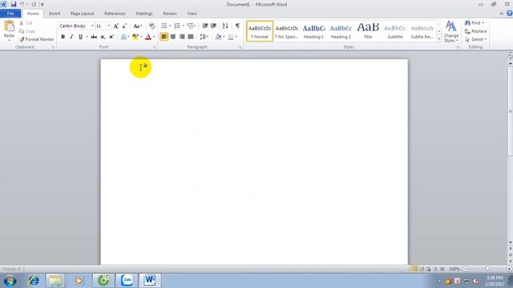
Task: Switch to the References tab
Action: pyautogui.click(x=115, y=14)
